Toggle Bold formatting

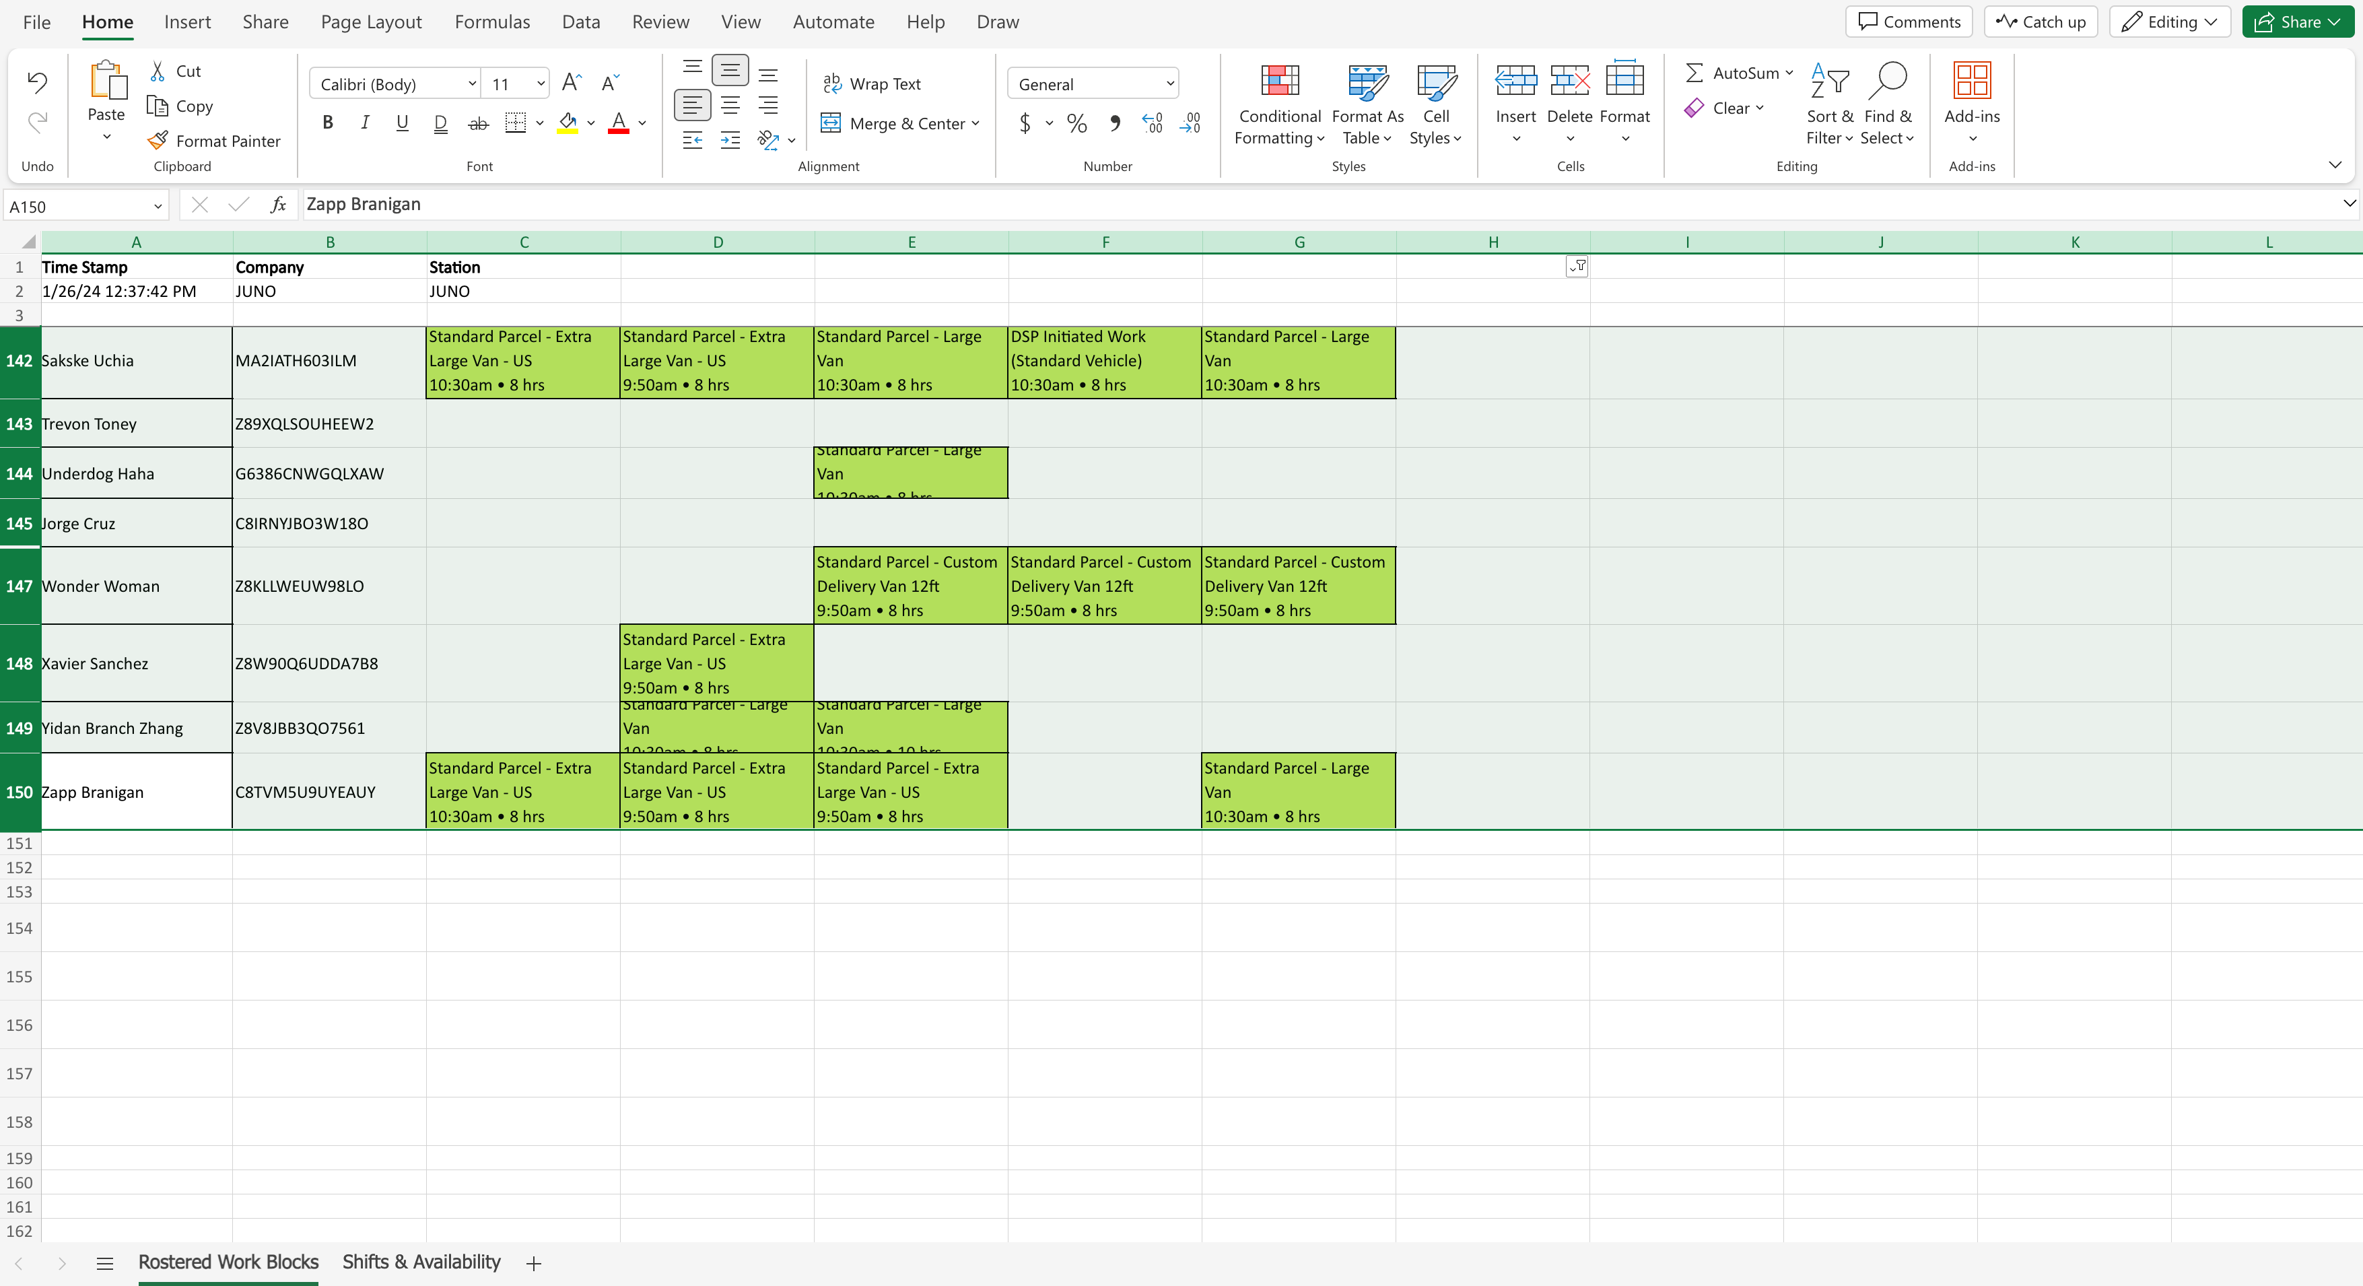click(327, 123)
